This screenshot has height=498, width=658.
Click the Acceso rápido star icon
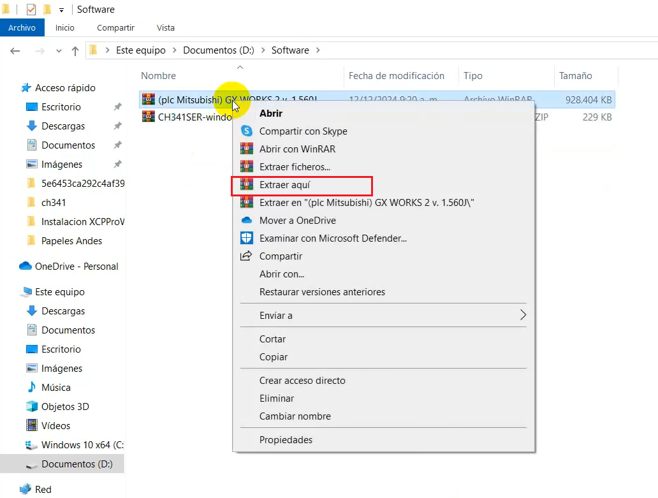click(26, 88)
